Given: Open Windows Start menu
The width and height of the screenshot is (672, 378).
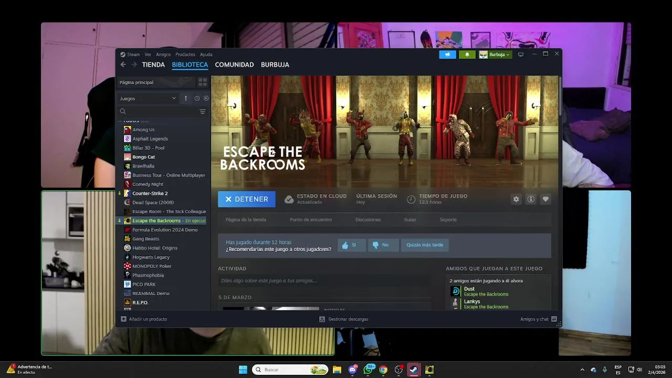Looking at the screenshot, I should click(x=243, y=370).
